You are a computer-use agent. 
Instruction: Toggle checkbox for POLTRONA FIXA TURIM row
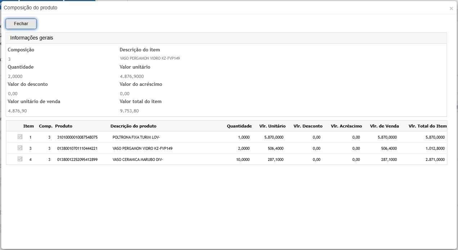[20, 137]
